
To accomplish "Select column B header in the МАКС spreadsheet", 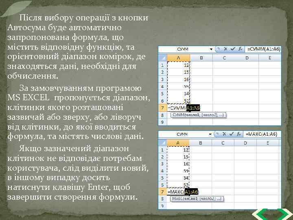I will tap(201, 143).
